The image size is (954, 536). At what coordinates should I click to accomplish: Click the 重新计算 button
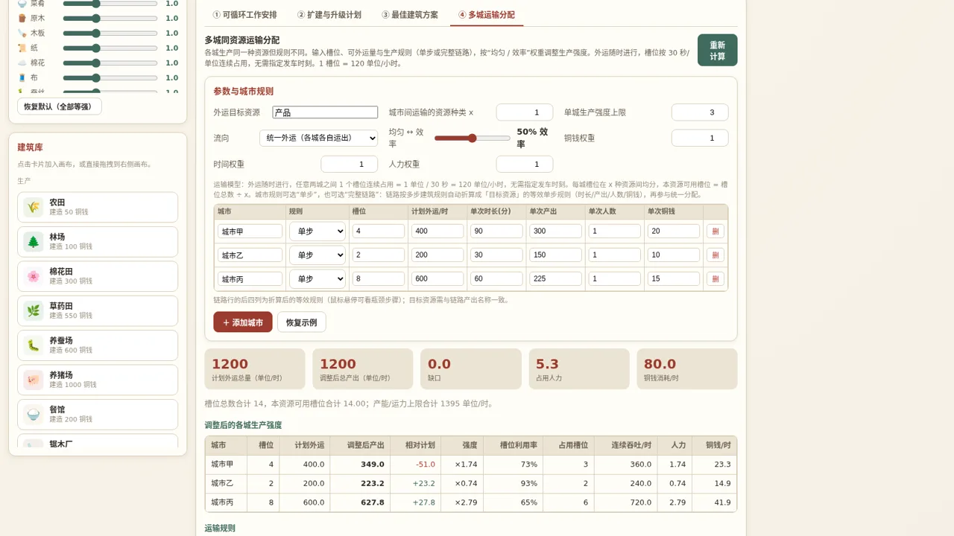(x=718, y=50)
